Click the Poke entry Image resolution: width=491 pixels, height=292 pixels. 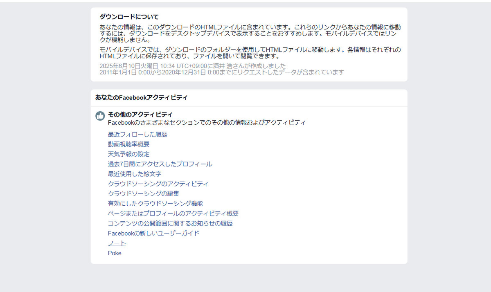115,253
